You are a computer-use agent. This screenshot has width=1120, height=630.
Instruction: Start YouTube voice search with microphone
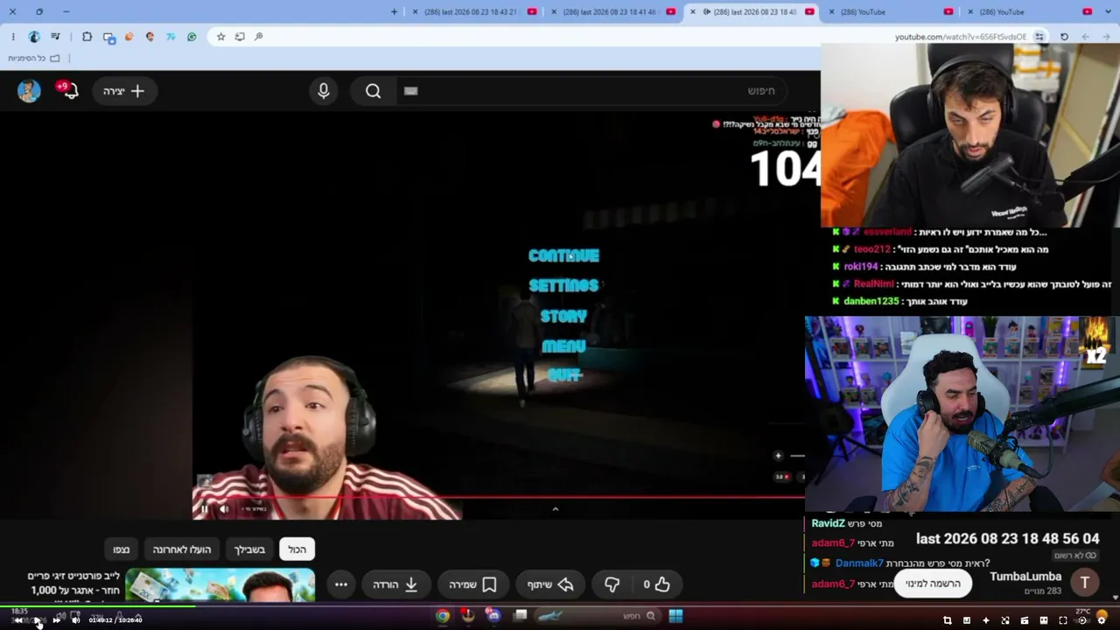pos(324,91)
